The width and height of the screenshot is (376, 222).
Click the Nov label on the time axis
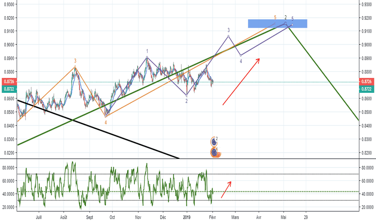pyautogui.click(x=138, y=217)
